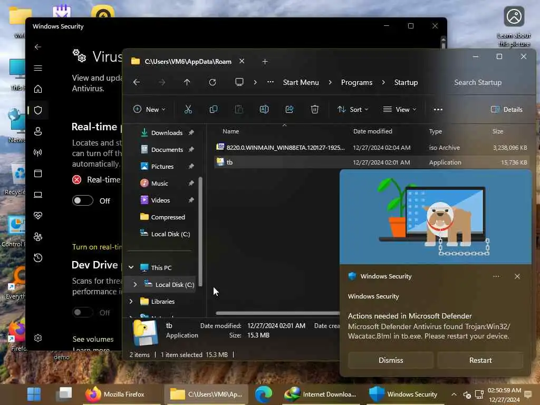Image resolution: width=540 pixels, height=405 pixels.
Task: Open the New dropdown in File Explorer
Action: tap(149, 110)
